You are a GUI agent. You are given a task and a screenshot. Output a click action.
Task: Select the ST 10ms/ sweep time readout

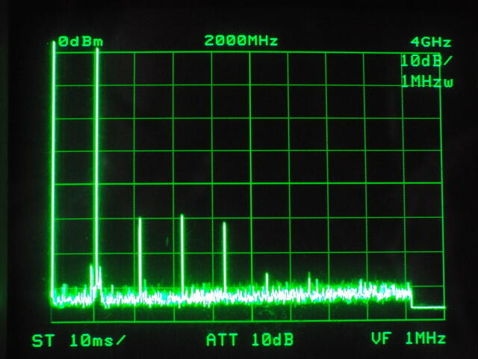78,340
